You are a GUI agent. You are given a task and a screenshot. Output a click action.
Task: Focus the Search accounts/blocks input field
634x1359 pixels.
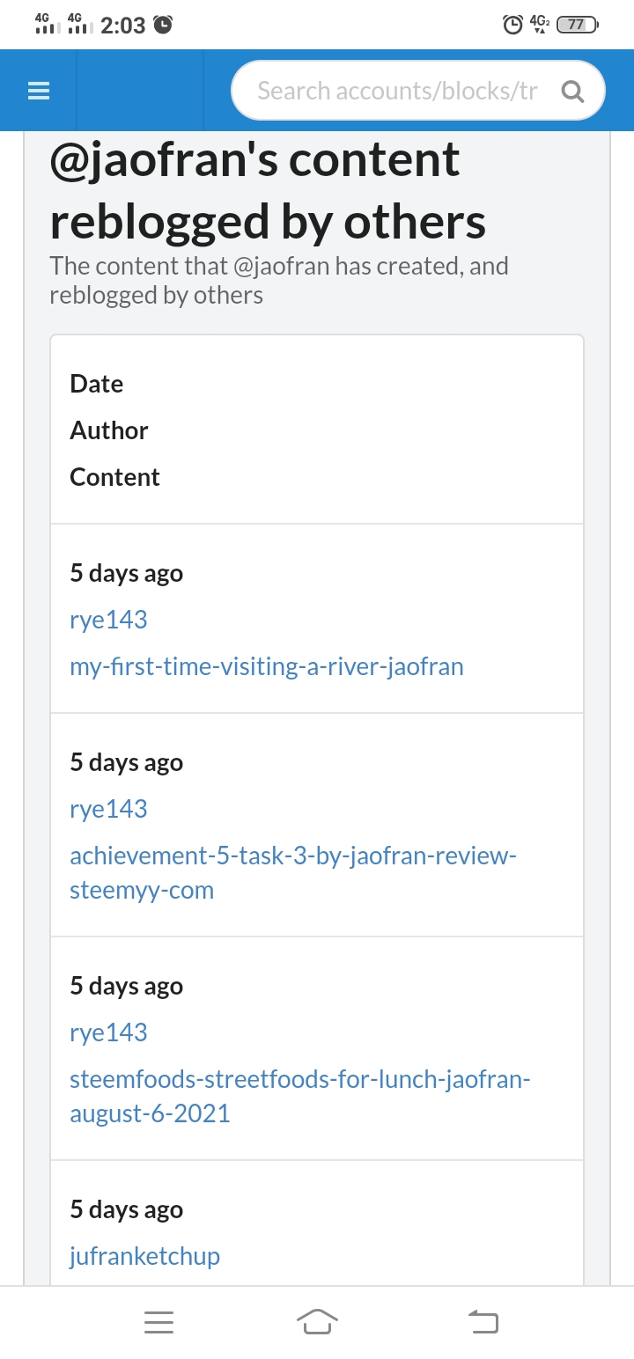(x=396, y=91)
